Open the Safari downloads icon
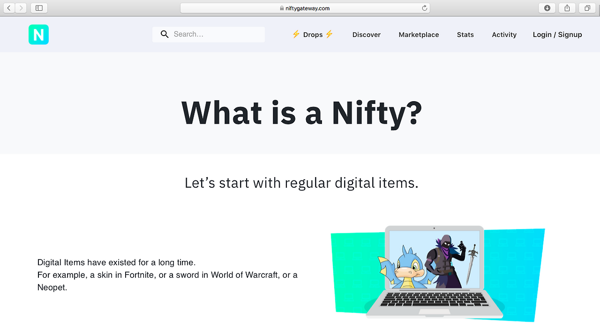 (547, 8)
